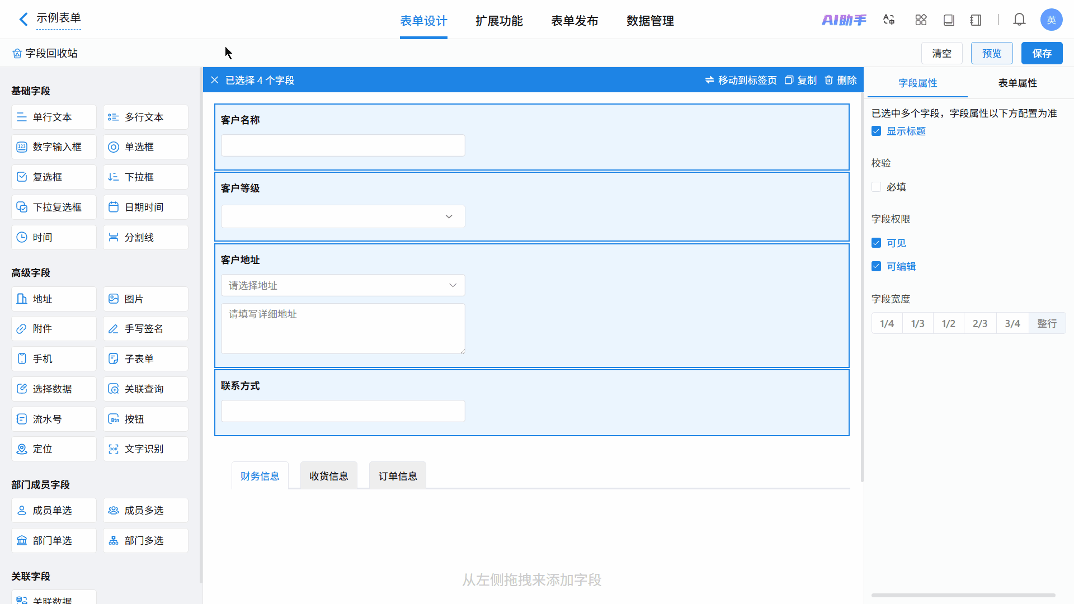1074x604 pixels.
Task: Open the notification bell
Action: (1019, 20)
